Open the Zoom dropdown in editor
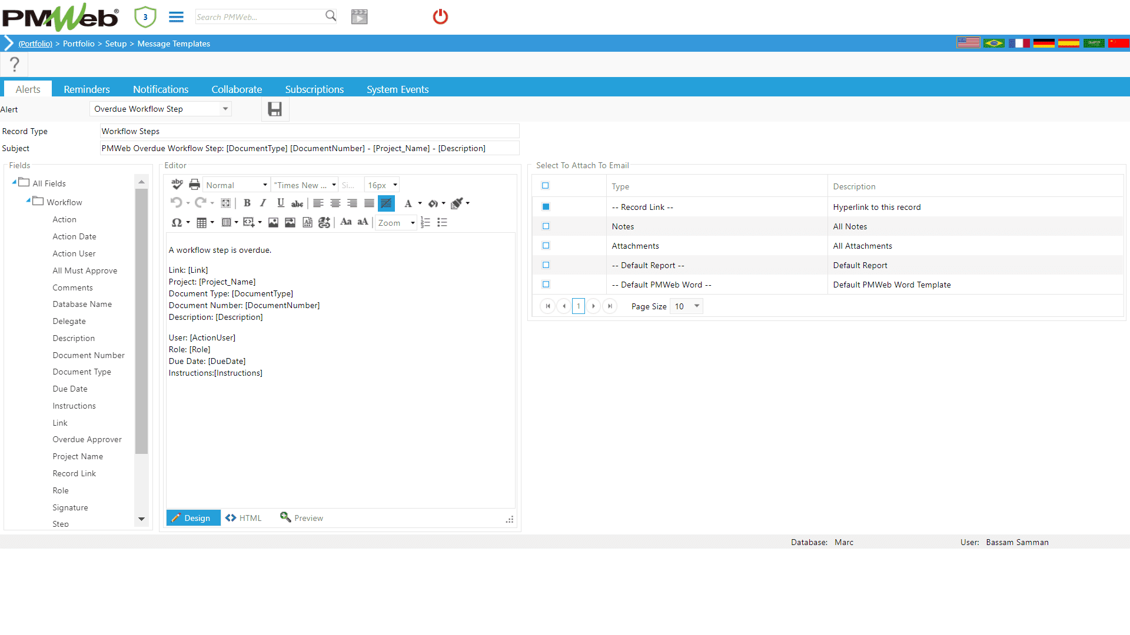This screenshot has width=1130, height=635. pyautogui.click(x=396, y=222)
